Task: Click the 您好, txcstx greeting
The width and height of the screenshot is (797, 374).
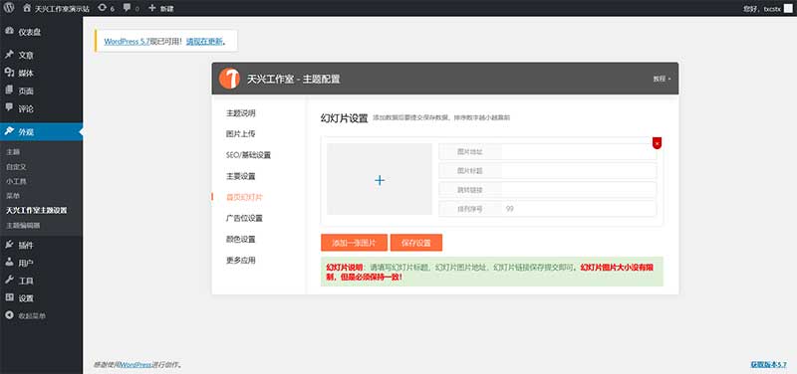Action: (x=761, y=9)
